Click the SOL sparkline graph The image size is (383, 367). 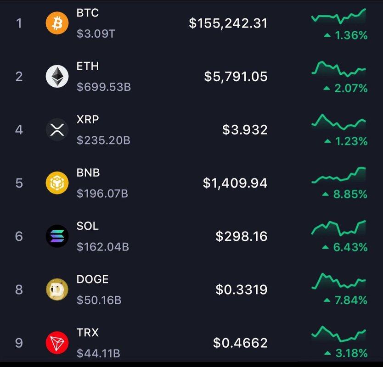click(x=338, y=228)
